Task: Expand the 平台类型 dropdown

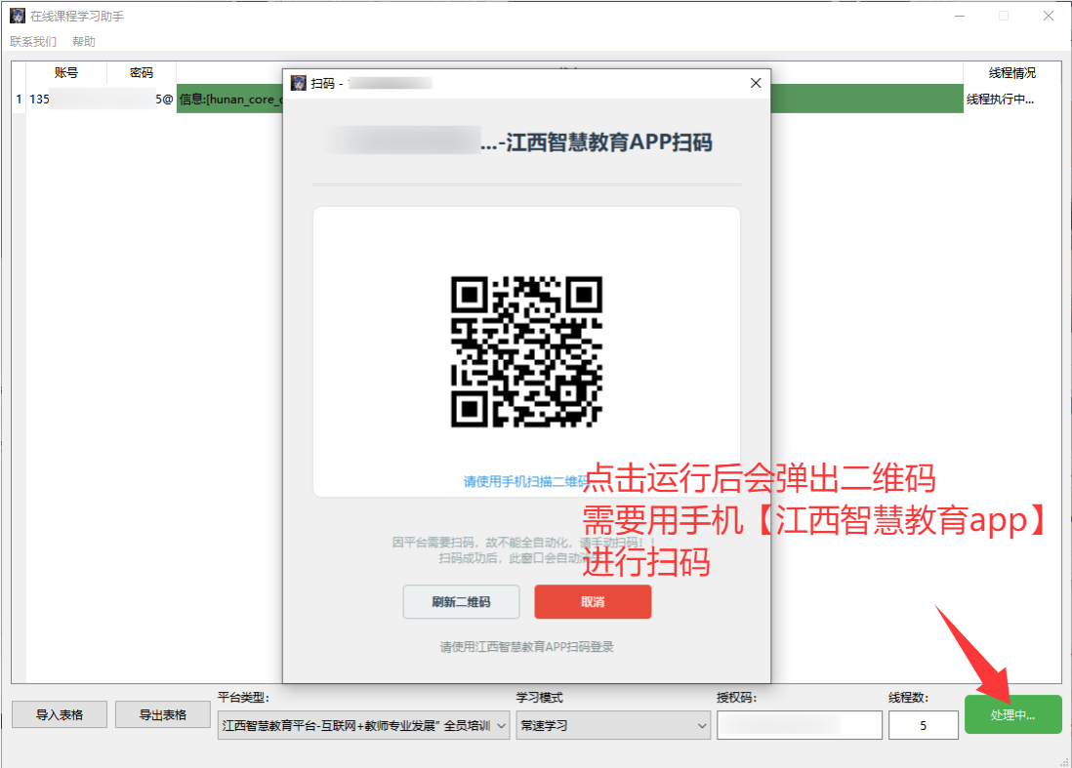Action: 363,725
